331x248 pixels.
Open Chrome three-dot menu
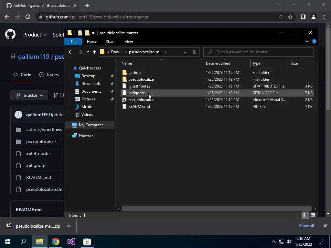(324, 17)
